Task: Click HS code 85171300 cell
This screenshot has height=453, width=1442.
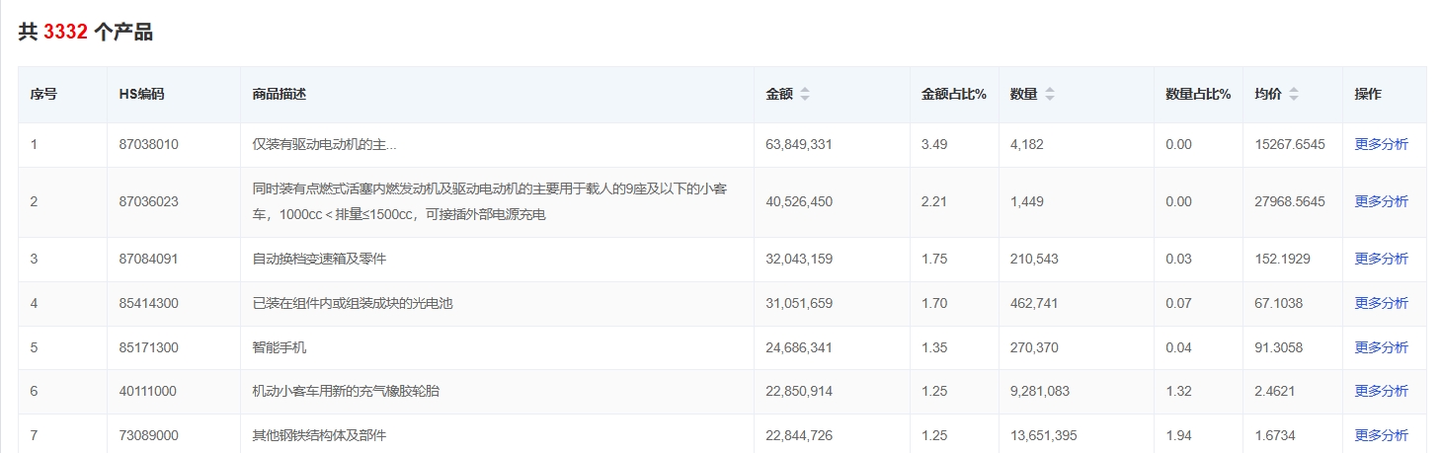Action: pos(148,347)
